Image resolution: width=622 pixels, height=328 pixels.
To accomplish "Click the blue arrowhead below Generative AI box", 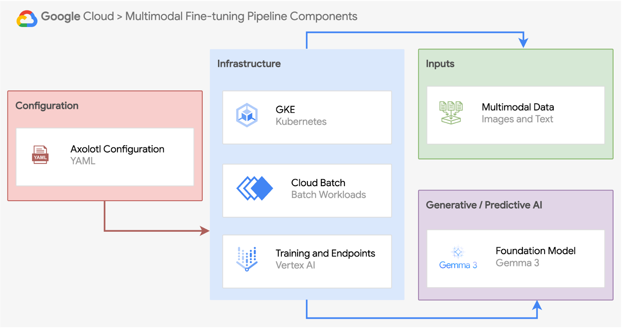I will pos(537,305).
